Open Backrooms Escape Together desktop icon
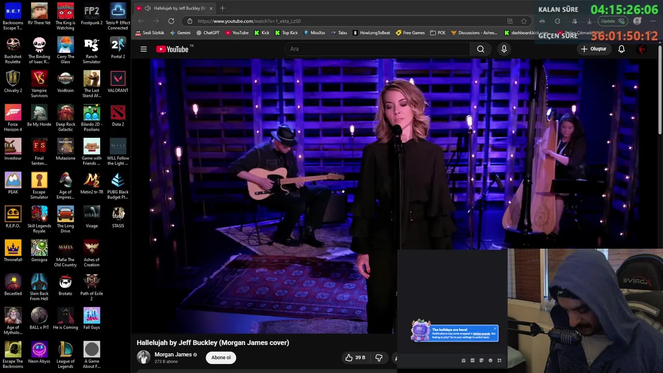This screenshot has width=663, height=373. point(13,17)
